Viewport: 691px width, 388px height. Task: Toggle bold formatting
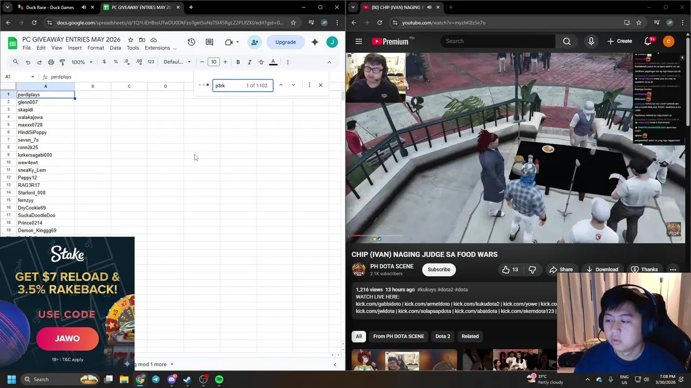(x=238, y=62)
